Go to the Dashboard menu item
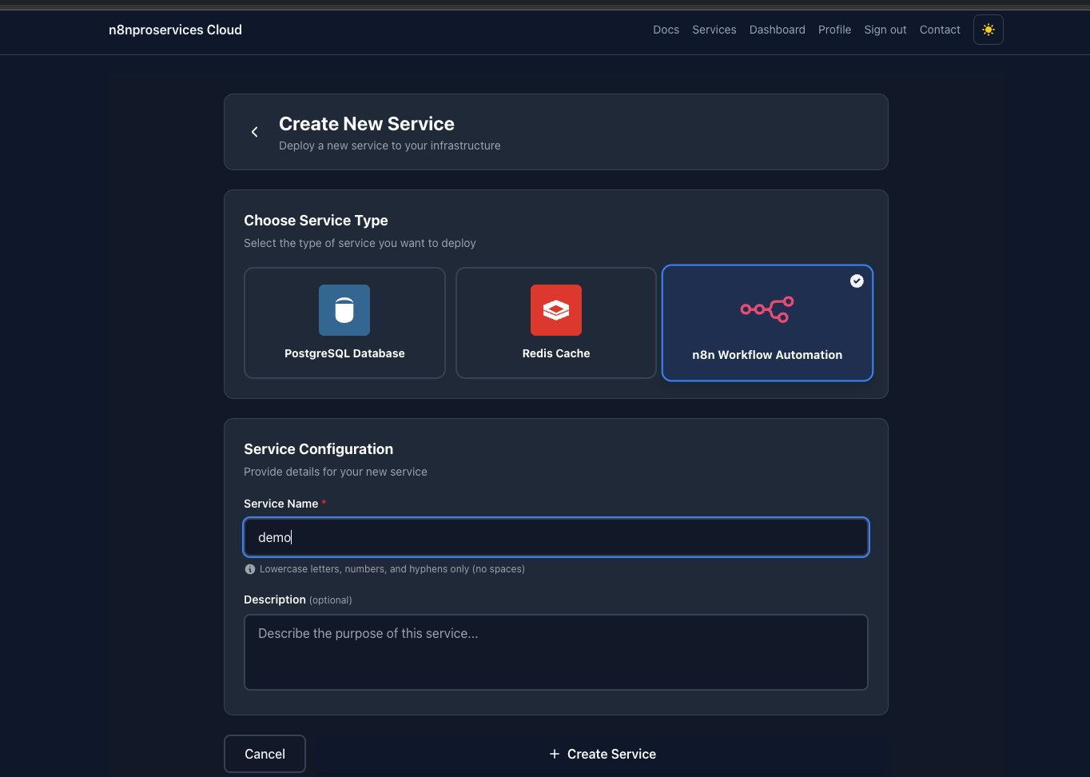 coord(777,30)
